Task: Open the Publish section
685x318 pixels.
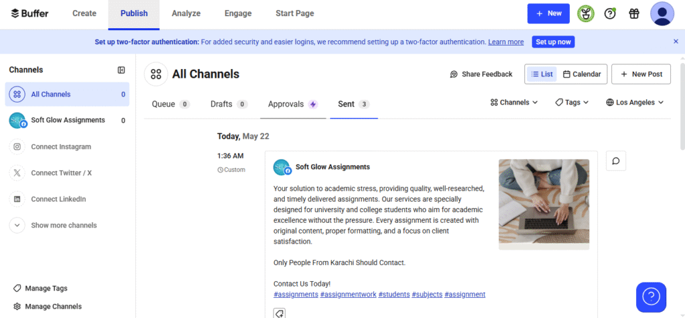Action: [134, 13]
